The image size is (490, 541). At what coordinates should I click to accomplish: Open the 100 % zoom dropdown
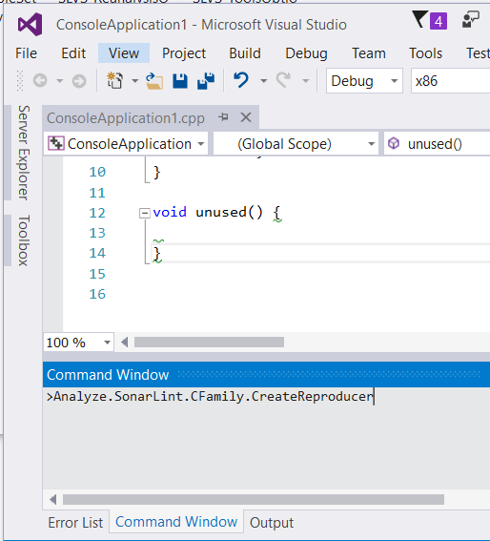[78, 343]
